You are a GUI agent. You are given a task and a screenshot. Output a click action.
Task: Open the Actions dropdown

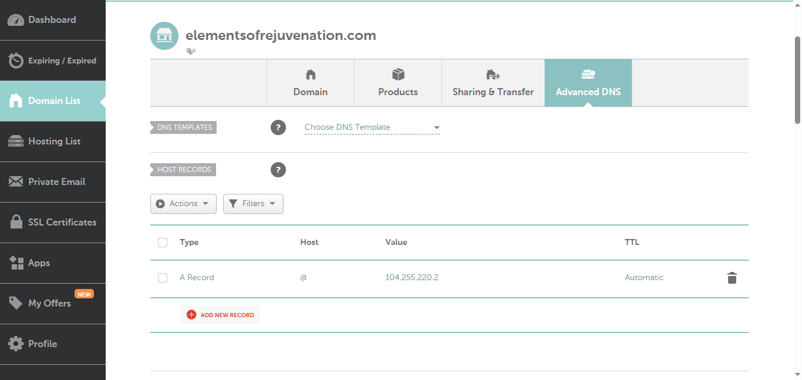coord(183,204)
